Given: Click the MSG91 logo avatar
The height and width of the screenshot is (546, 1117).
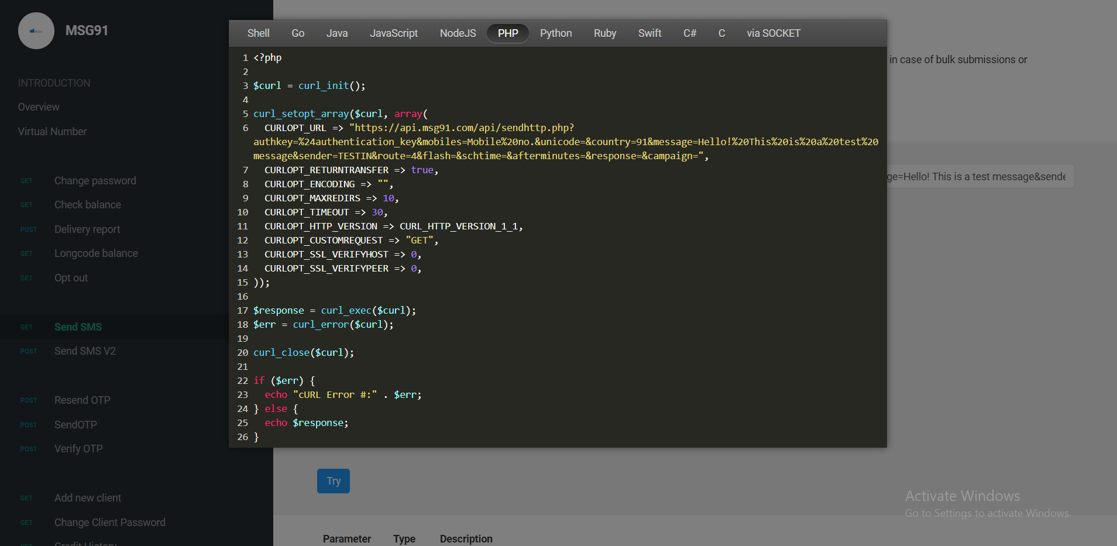Looking at the screenshot, I should (x=36, y=30).
